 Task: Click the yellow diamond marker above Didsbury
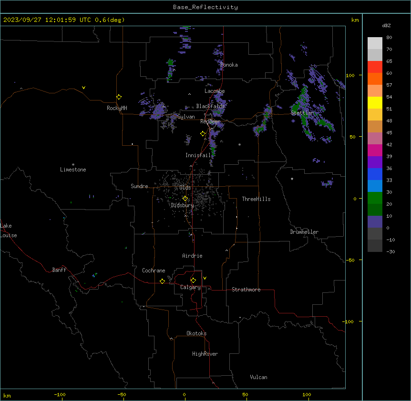pyautogui.click(x=185, y=199)
